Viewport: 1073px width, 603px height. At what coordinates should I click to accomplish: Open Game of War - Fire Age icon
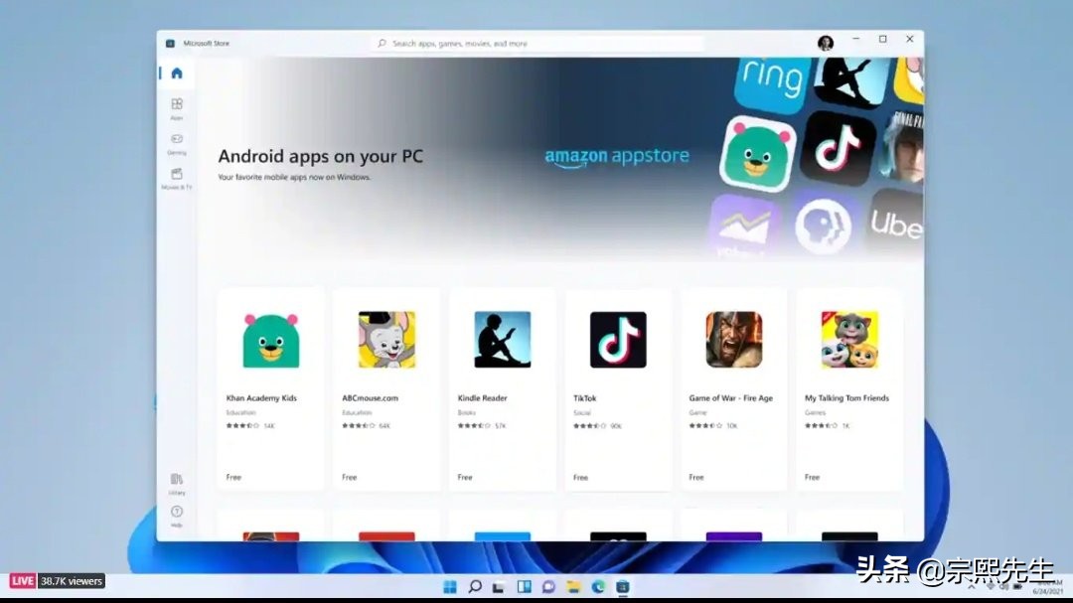pyautogui.click(x=733, y=340)
